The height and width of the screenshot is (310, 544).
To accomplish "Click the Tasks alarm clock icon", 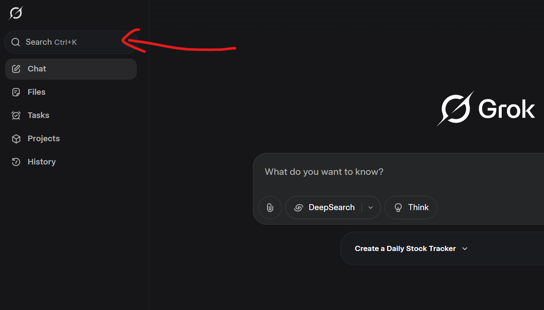I will pos(16,115).
